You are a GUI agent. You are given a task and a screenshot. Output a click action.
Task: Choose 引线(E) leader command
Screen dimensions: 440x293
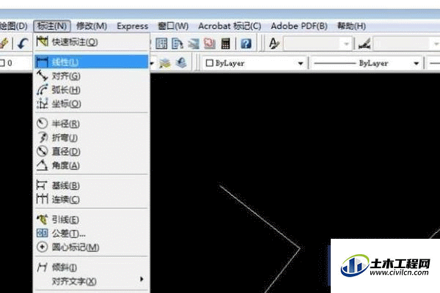coord(92,219)
